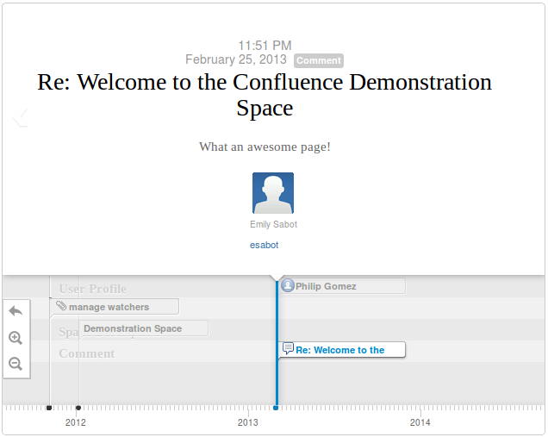Click the round black marker at 2012
Screen dimensions: 548x437
[x=78, y=408]
